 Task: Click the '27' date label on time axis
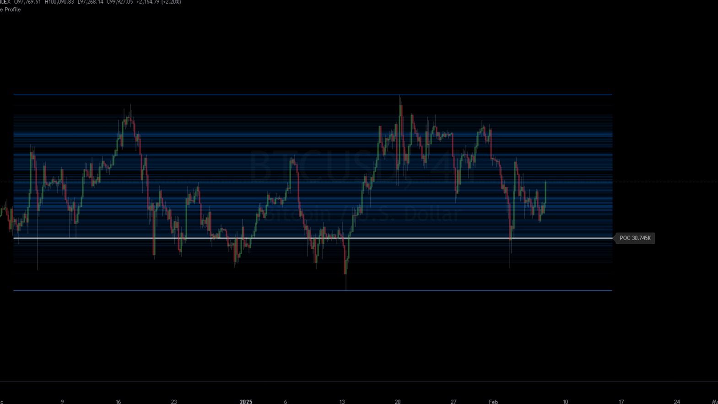click(453, 402)
